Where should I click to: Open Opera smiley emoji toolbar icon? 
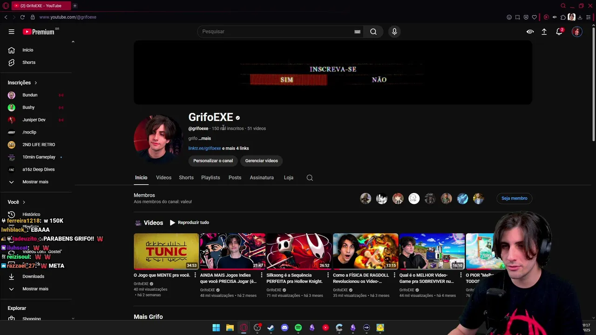(509, 17)
